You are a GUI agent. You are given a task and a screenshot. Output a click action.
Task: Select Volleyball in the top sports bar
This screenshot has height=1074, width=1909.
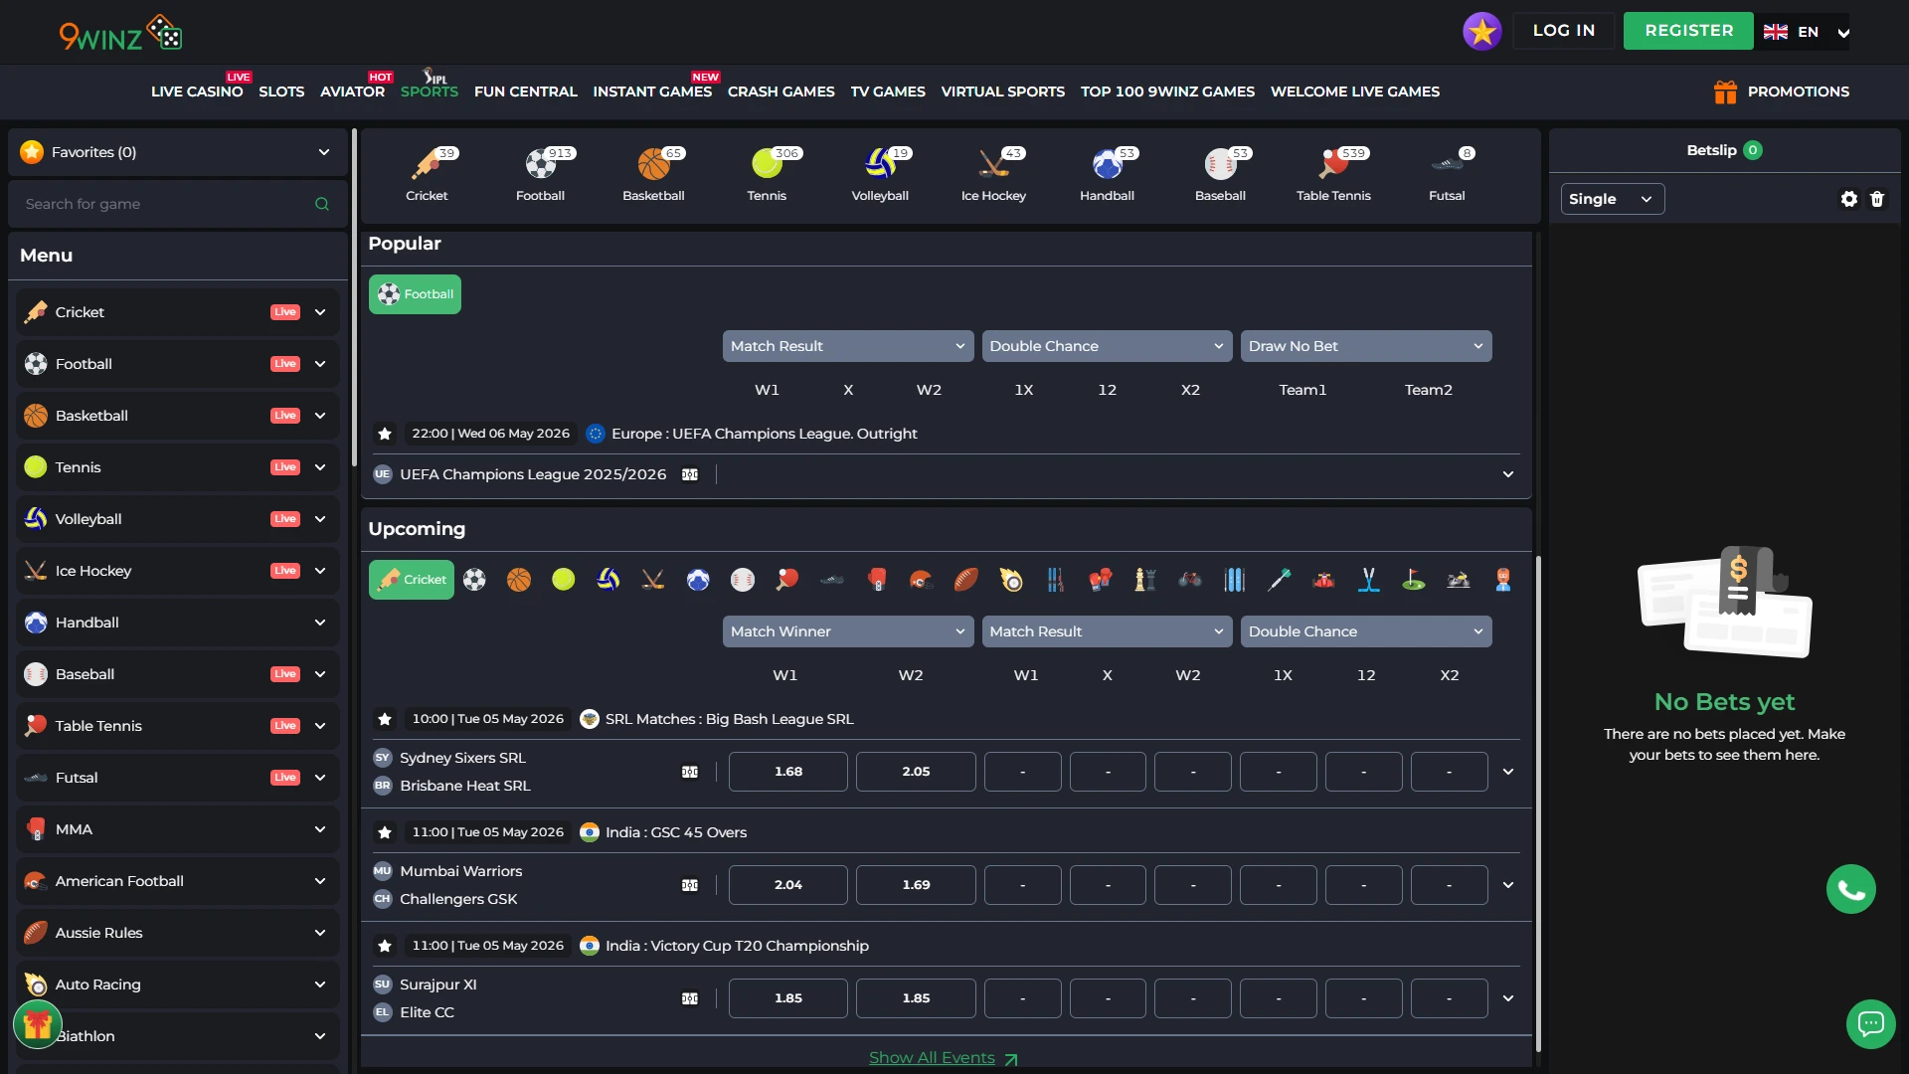point(880,175)
